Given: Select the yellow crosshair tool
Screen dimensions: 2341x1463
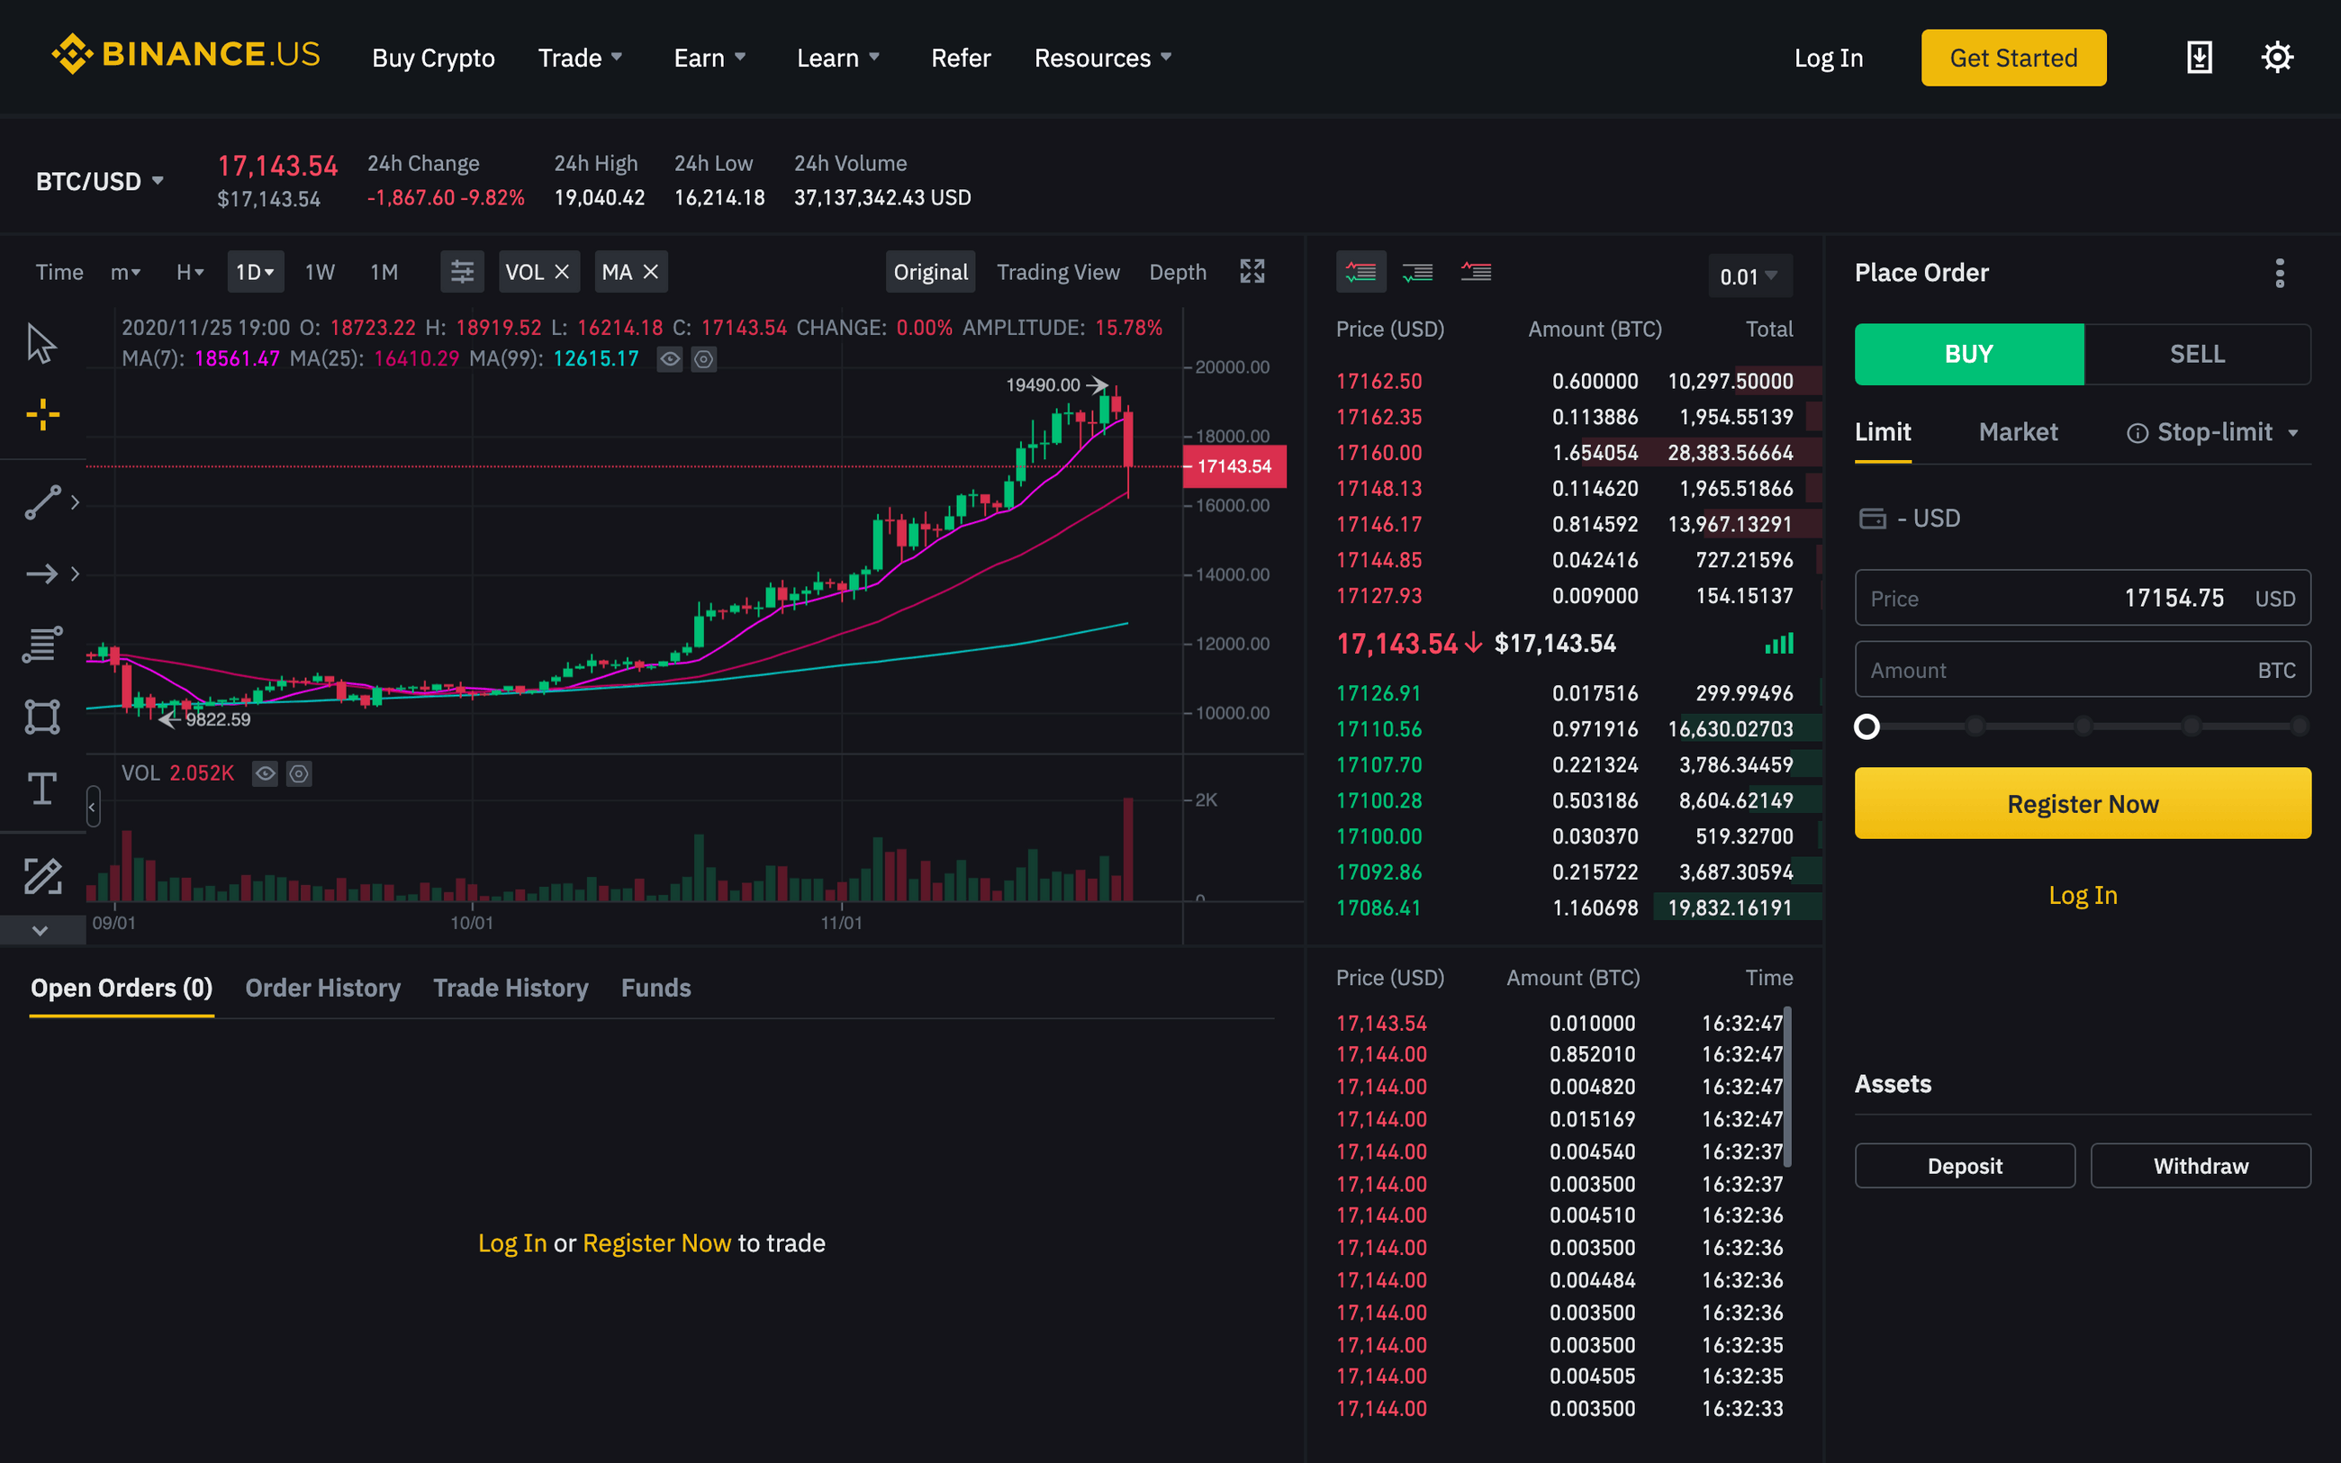Looking at the screenshot, I should tap(42, 415).
